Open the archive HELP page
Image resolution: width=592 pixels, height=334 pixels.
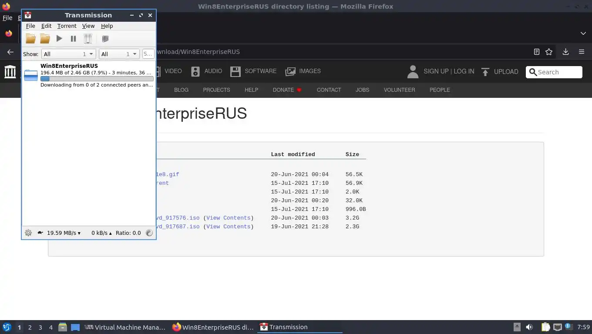point(251,90)
